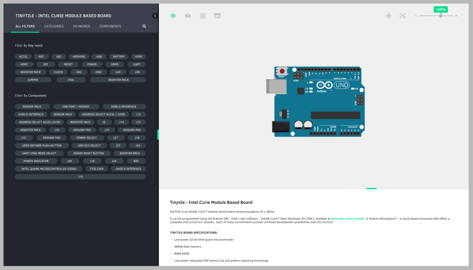Viewport: 473px width, 270px height.
Task: Decrease zoom with the minus icon
Action: pos(416,16)
